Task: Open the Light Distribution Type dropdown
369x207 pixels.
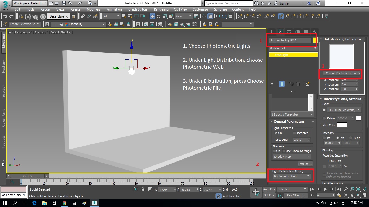Action: pos(291,176)
